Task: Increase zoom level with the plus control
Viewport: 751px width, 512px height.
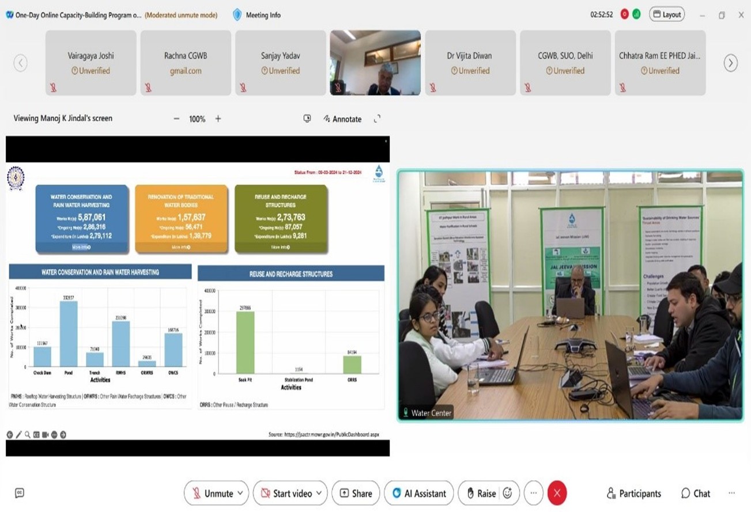Action: [218, 119]
